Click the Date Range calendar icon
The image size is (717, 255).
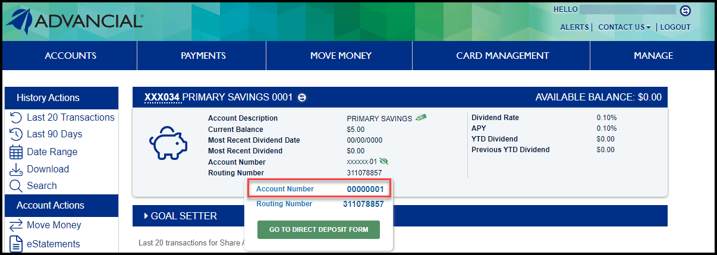[x=16, y=152]
